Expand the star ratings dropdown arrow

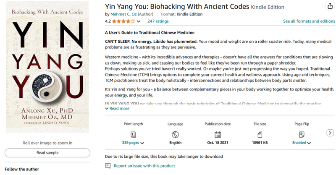139,21
